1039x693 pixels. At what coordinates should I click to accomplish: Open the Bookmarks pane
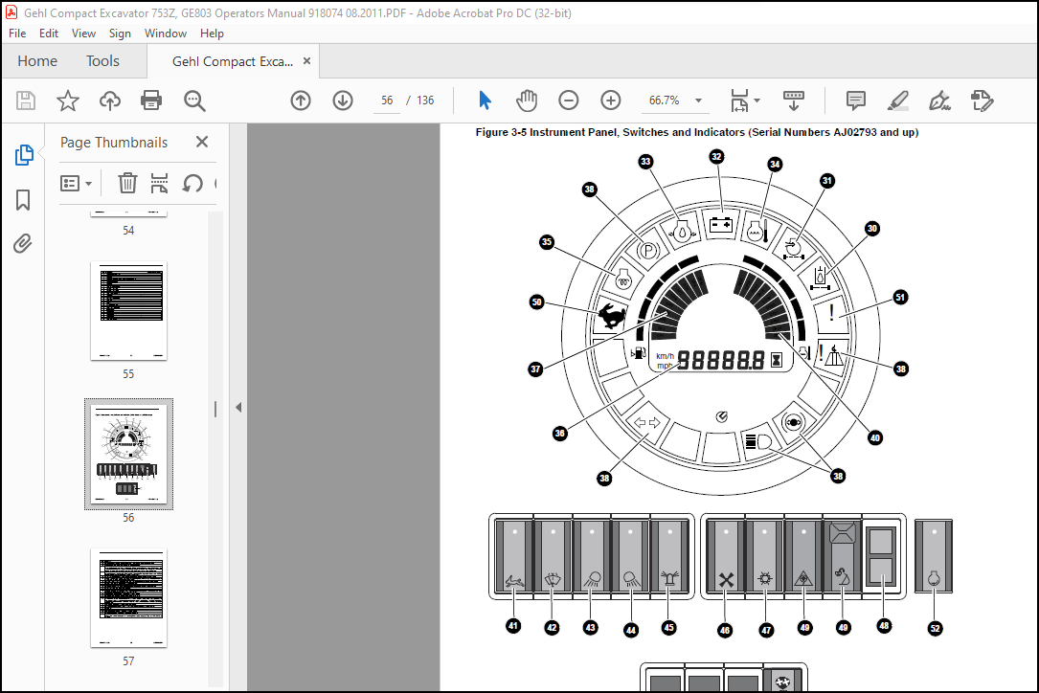pos(23,199)
